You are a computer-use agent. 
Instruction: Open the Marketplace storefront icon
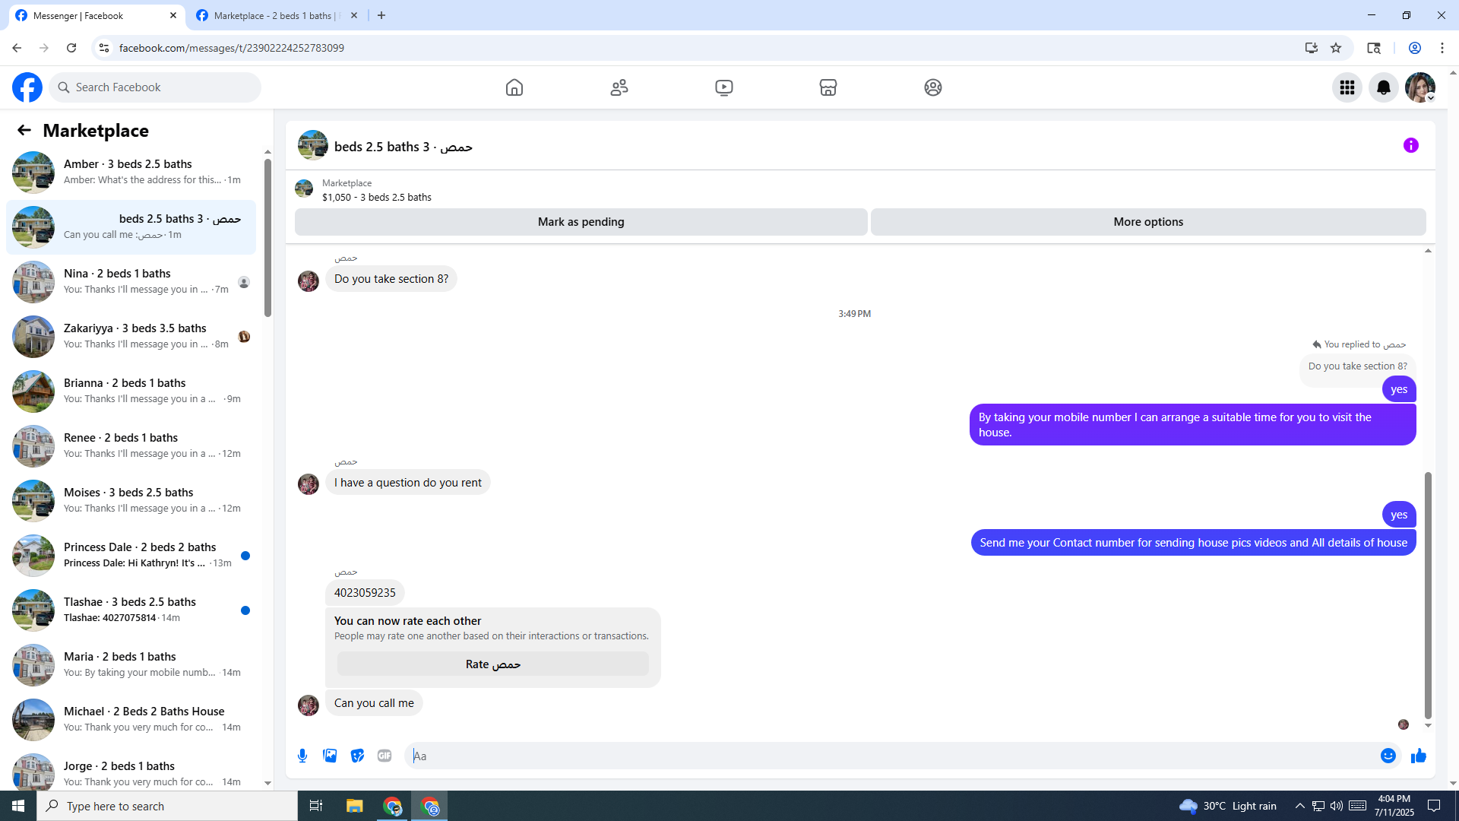[828, 87]
